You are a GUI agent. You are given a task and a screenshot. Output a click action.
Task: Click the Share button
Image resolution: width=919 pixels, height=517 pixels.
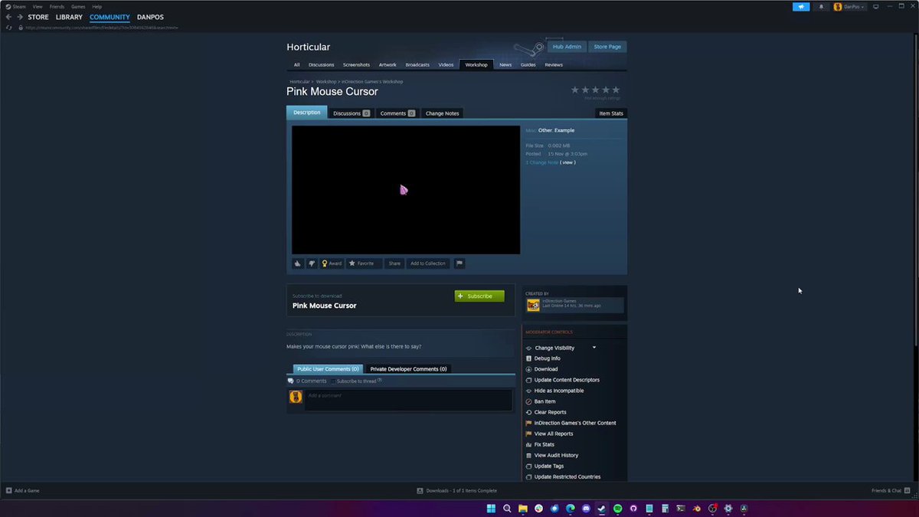(x=394, y=263)
